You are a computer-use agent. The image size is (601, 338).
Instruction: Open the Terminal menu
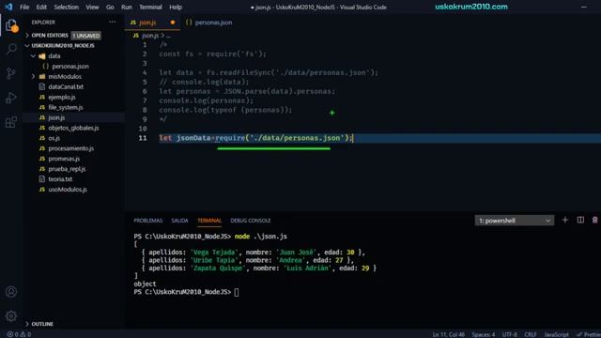pyautogui.click(x=150, y=7)
